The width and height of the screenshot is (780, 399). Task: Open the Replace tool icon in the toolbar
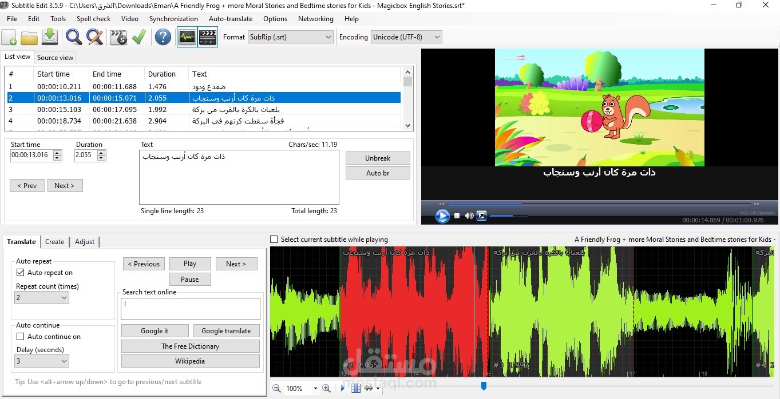click(x=94, y=37)
